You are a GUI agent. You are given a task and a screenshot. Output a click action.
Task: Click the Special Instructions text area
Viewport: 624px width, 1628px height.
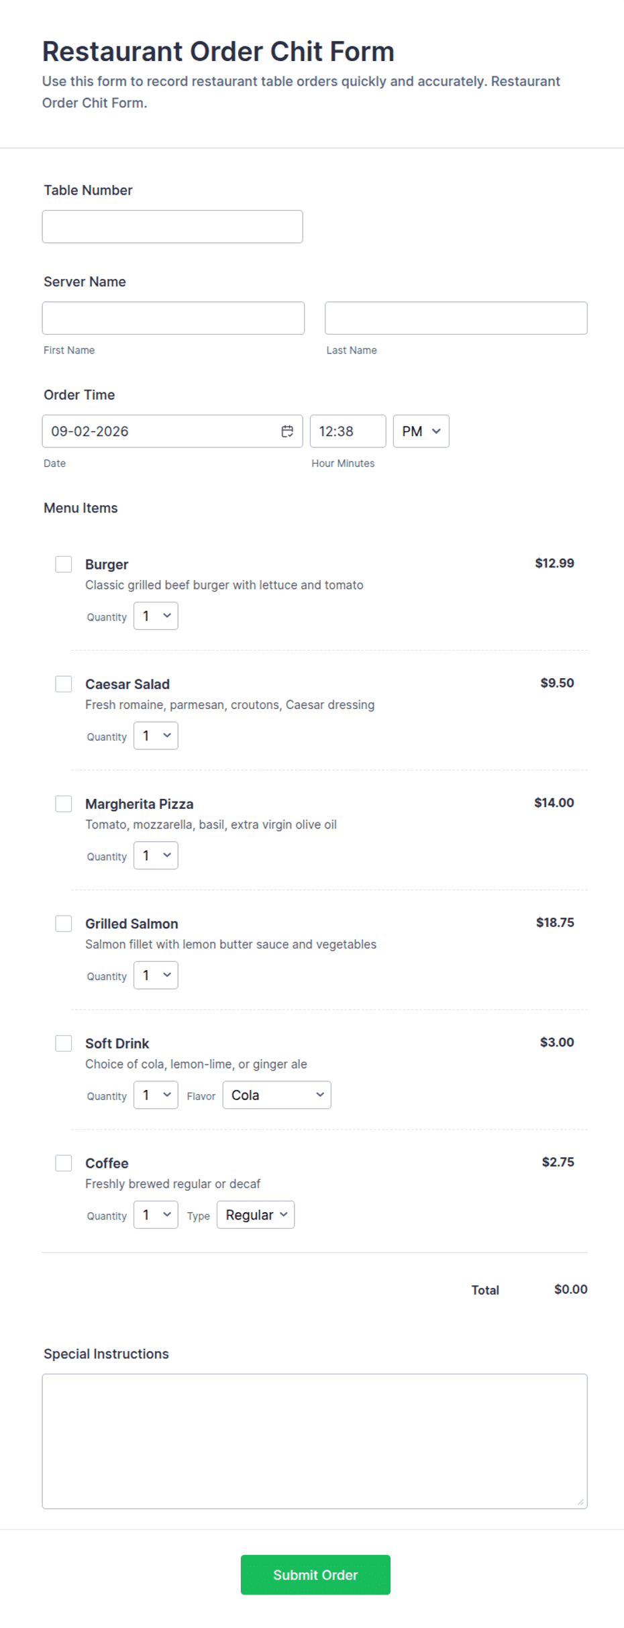(x=315, y=1442)
